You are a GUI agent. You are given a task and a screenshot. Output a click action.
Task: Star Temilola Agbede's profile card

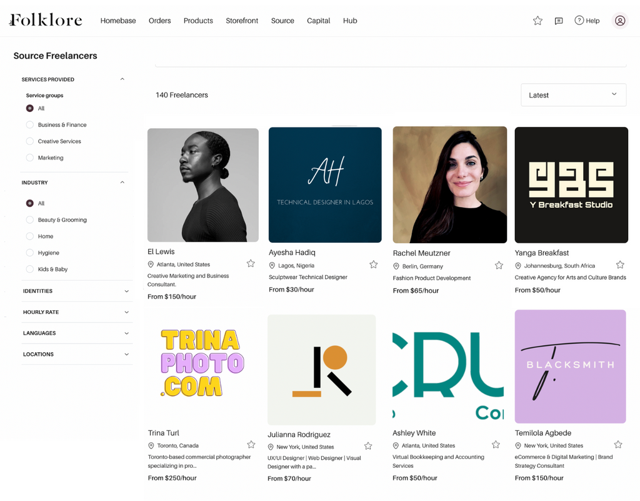click(x=618, y=445)
